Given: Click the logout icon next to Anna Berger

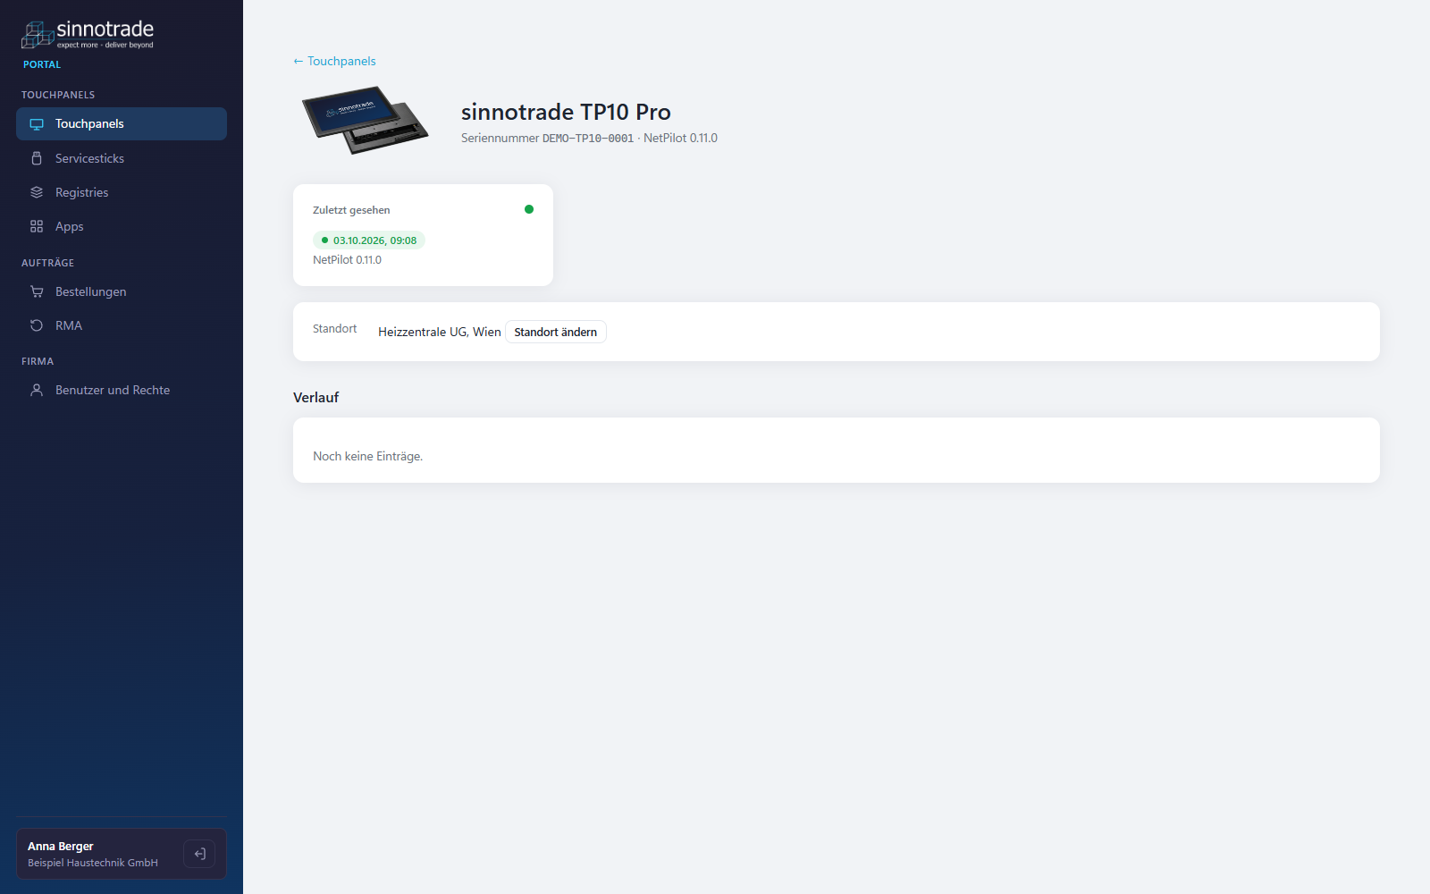Looking at the screenshot, I should coord(199,854).
